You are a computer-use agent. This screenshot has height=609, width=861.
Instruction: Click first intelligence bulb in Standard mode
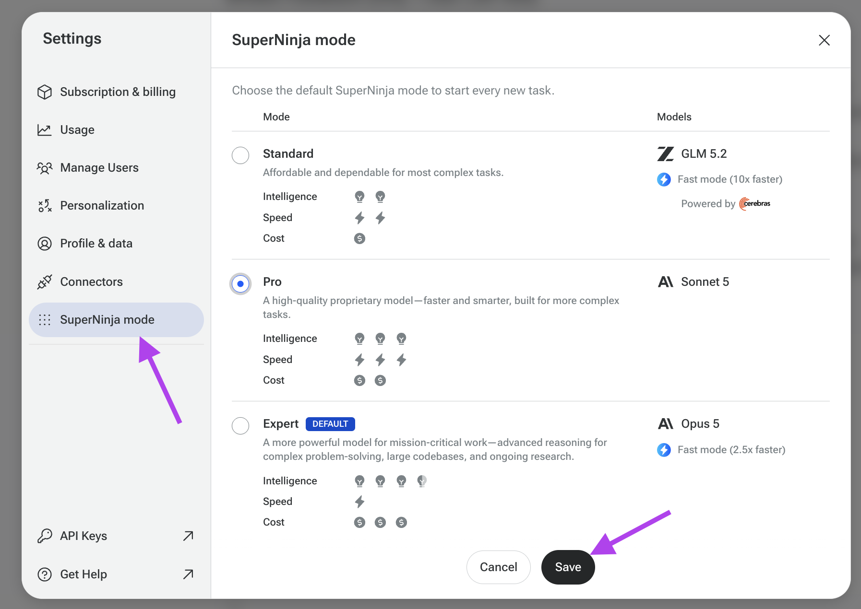[359, 197]
